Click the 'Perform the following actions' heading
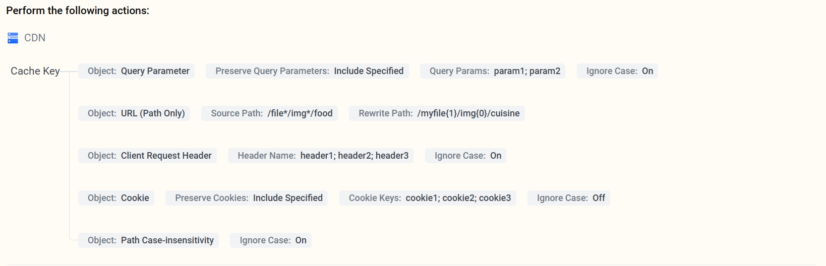 [x=78, y=11]
